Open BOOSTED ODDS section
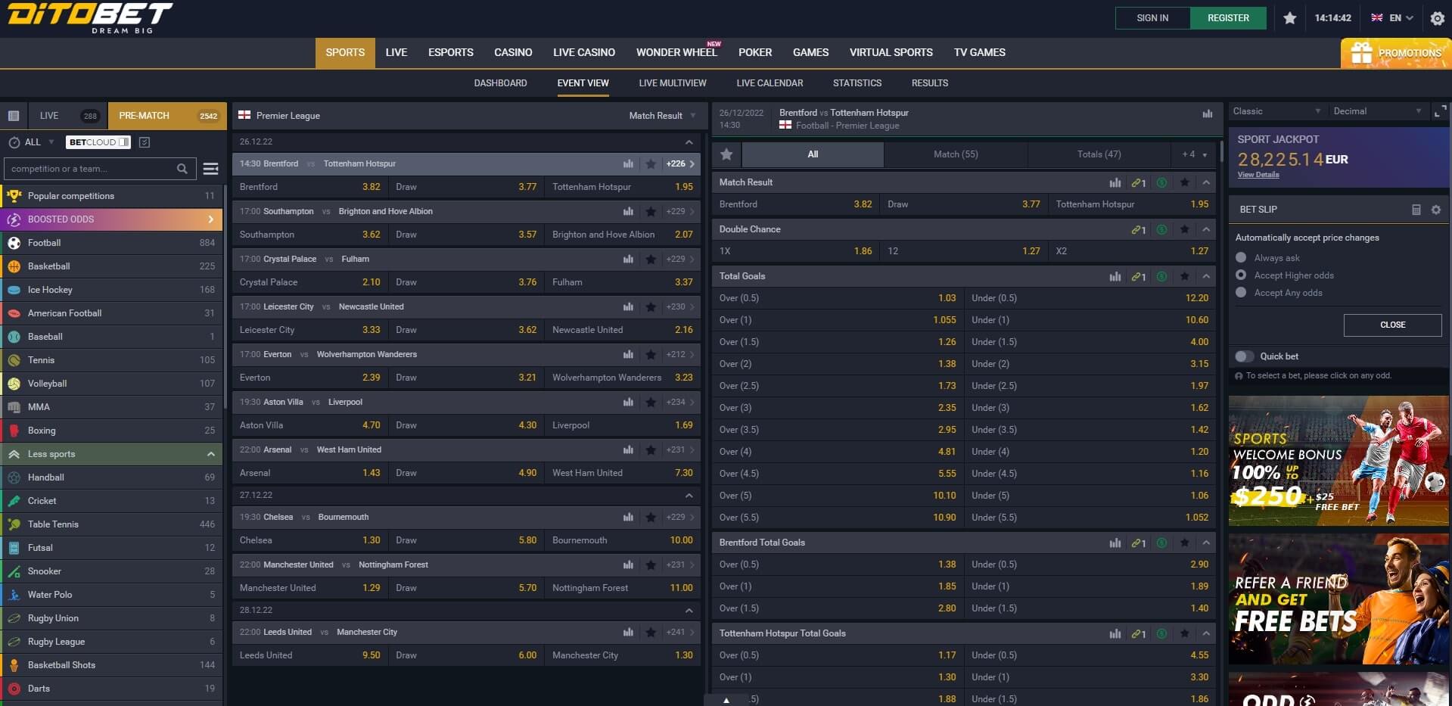 coord(111,219)
